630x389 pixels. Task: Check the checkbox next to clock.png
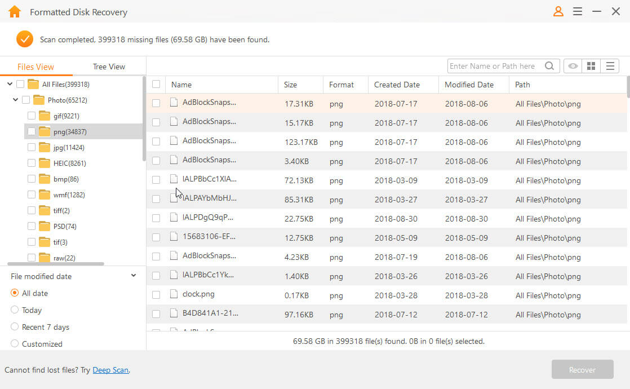click(156, 294)
